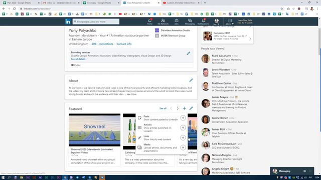Expand the Work apps grid menu
Screen dimensions: 321x180
[x=230, y=21]
